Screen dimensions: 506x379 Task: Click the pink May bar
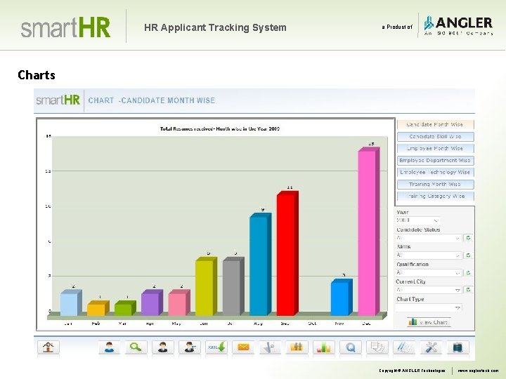click(179, 302)
